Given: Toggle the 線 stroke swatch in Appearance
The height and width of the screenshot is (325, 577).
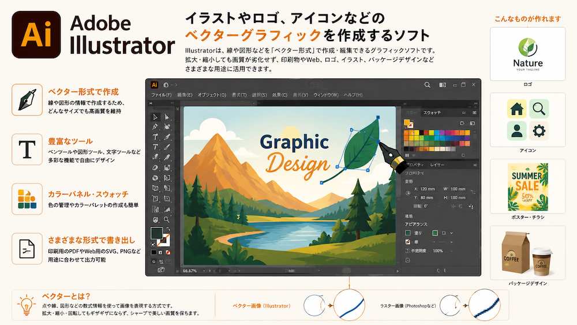Looking at the screenshot, I should point(408,242).
